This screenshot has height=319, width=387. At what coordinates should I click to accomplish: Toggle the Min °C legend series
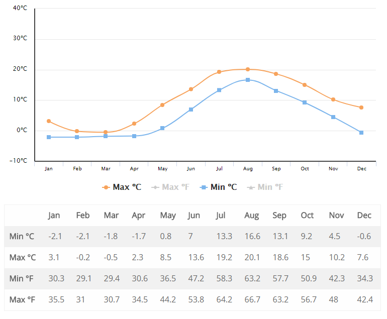tap(219, 187)
